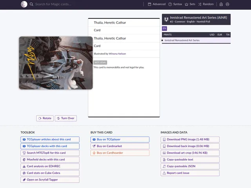
Task: Select the EN language badge
Action: pos(164,29)
